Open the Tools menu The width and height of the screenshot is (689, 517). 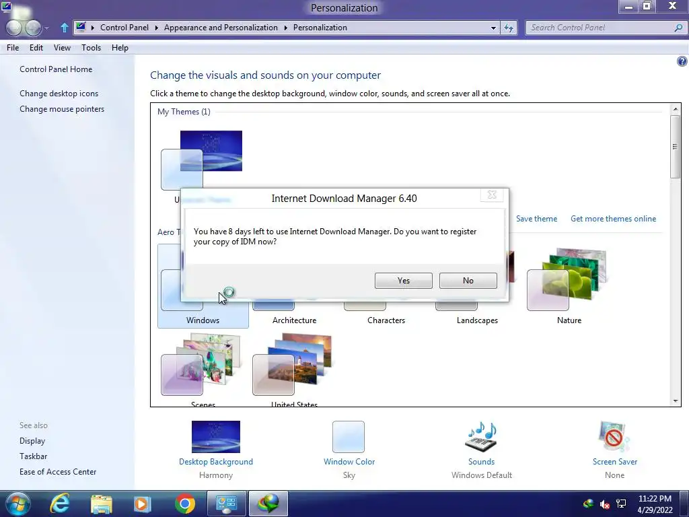point(91,48)
